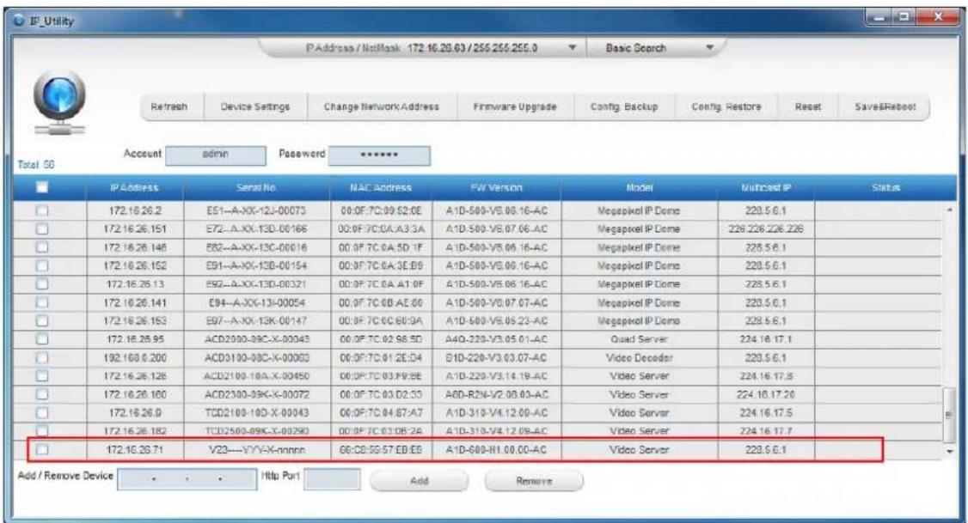968x523 pixels.
Task: Click Change Network Address
Action: [382, 106]
